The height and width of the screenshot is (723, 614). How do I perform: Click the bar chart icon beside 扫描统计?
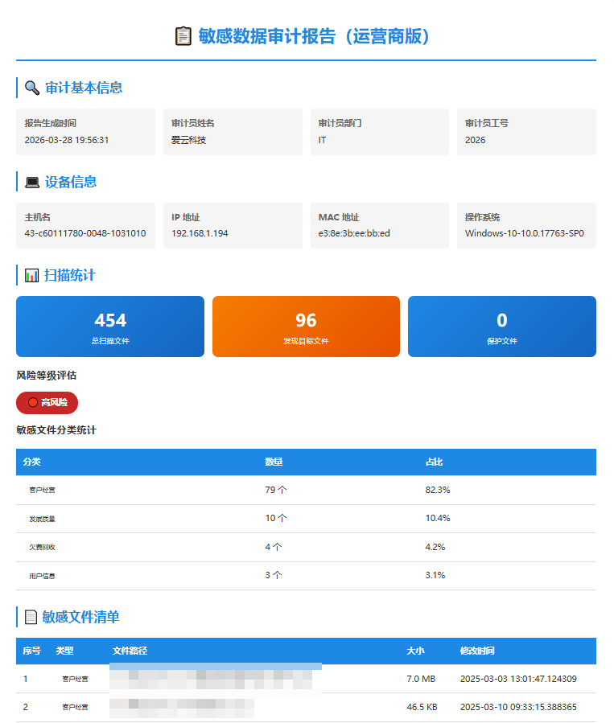(31, 275)
